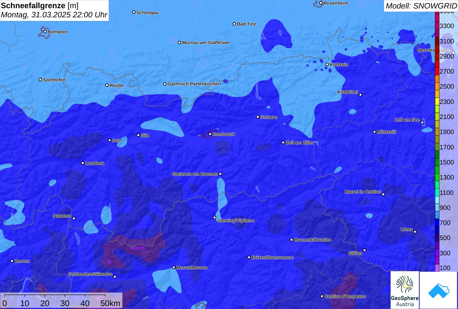Image resolution: width=458 pixels, height=309 pixels.
Task: Select the Mittersill map marker
Action: click(375, 132)
